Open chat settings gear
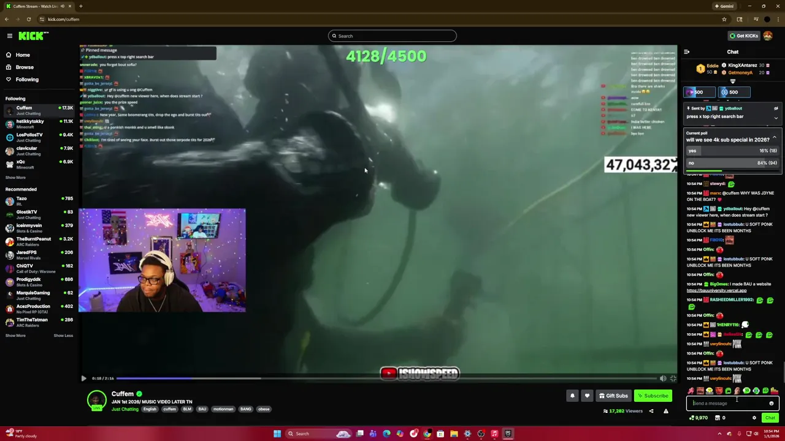Viewport: 785px width, 441px height. point(754,418)
